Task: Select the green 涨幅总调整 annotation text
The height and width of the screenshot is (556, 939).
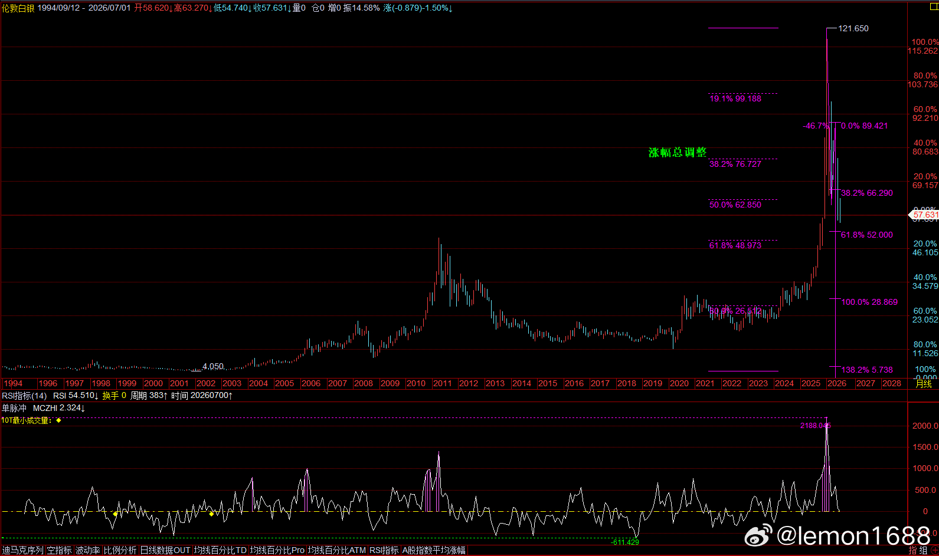Action: (x=678, y=152)
